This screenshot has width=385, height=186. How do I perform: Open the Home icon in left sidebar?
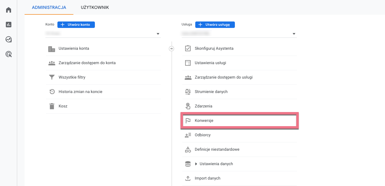click(x=9, y=10)
